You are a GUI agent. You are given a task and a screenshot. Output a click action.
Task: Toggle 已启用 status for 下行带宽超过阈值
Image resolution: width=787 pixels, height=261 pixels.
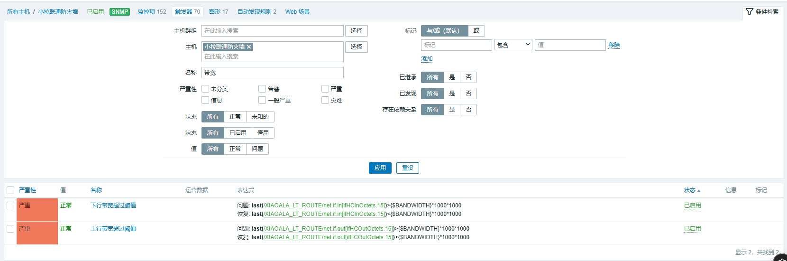coord(692,205)
